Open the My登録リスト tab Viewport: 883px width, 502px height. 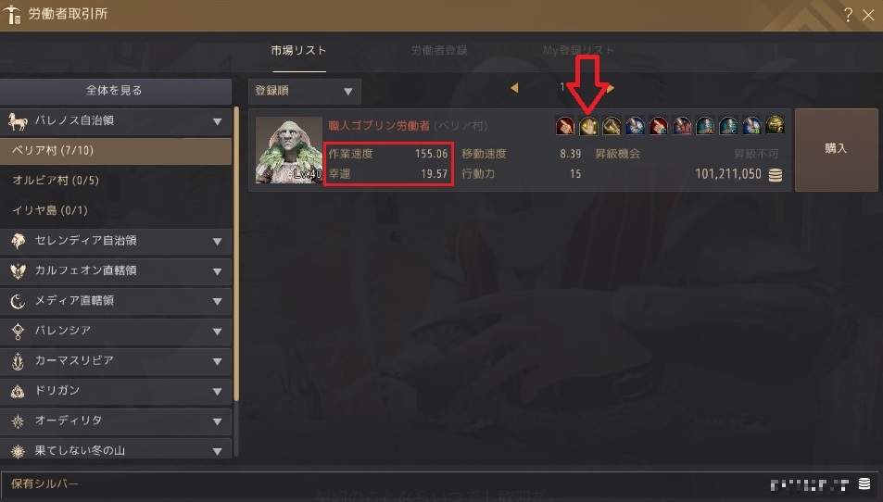click(578, 51)
